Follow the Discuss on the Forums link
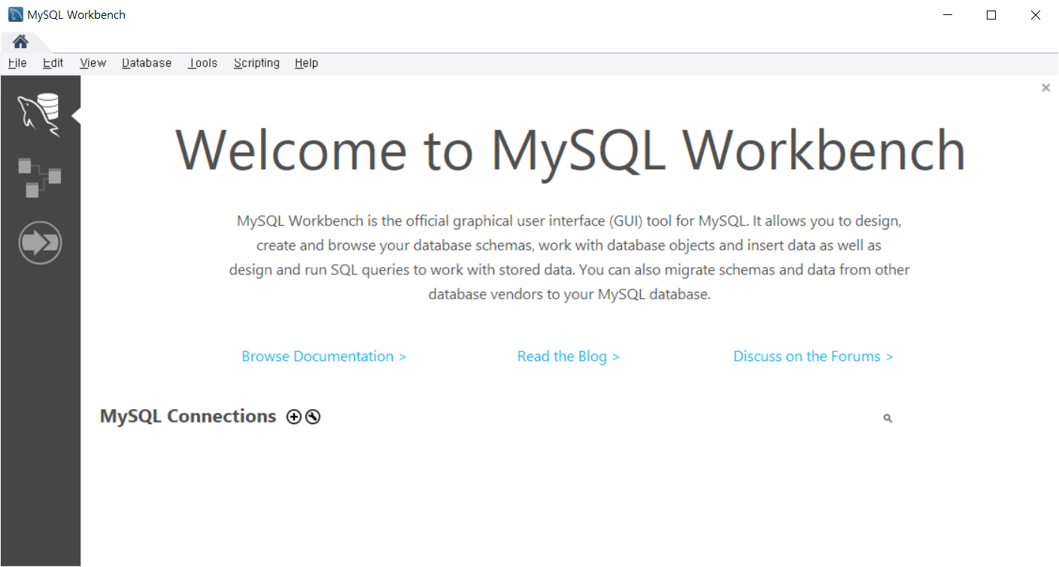 click(x=813, y=356)
